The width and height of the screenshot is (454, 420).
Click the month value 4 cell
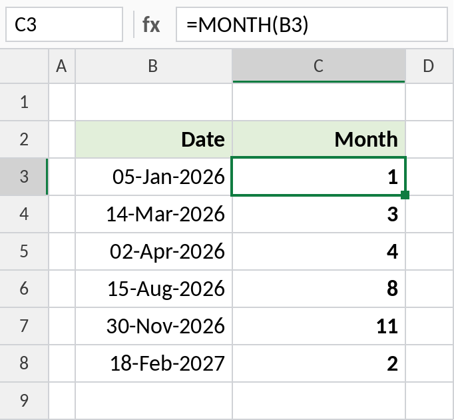tap(319, 251)
